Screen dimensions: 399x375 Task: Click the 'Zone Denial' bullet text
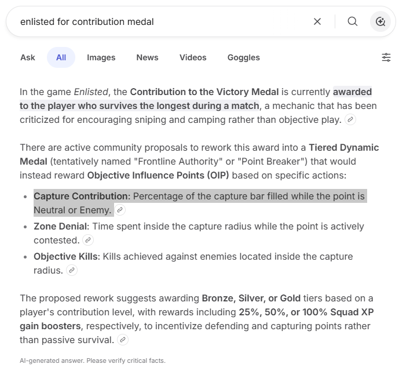61,227
